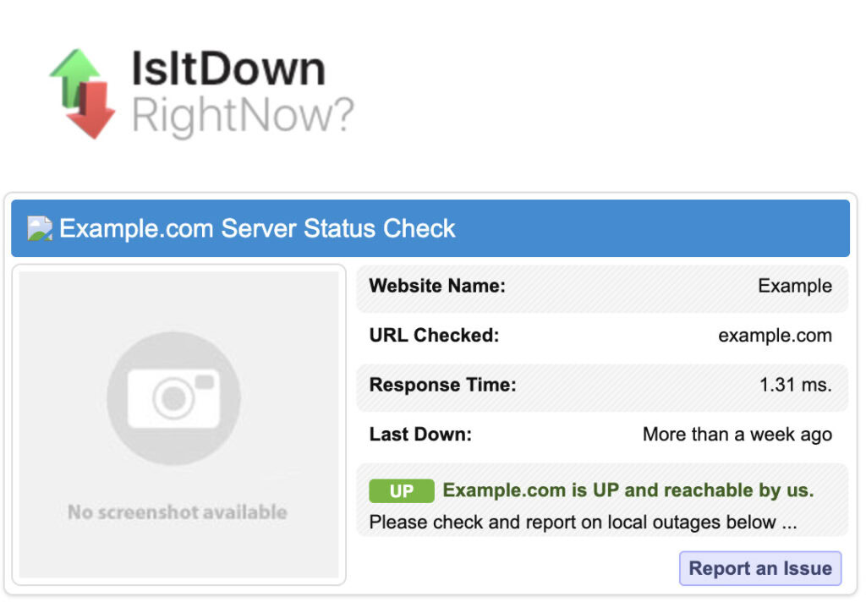Click the Last Down: label

[x=420, y=435]
